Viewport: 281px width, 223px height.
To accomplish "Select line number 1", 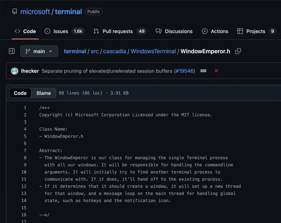I will click(x=25, y=108).
